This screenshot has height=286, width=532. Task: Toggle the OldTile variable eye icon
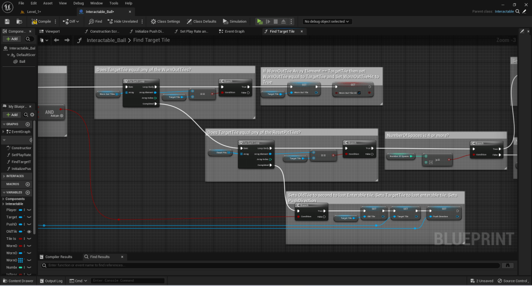pos(29,232)
